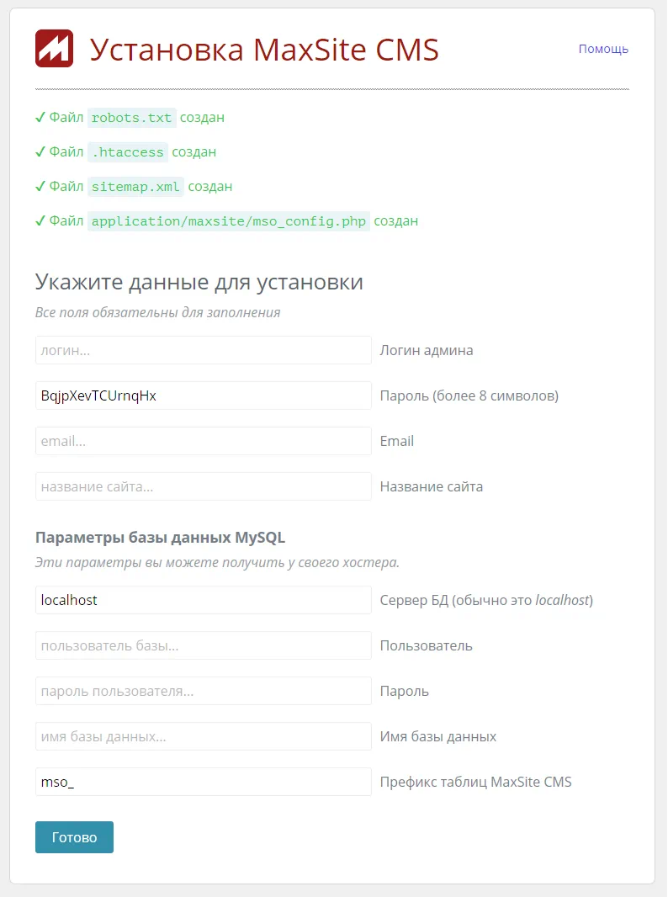This screenshot has height=897, width=668.
Task: Click the Эти параметры hoster hint text
Action: (217, 562)
